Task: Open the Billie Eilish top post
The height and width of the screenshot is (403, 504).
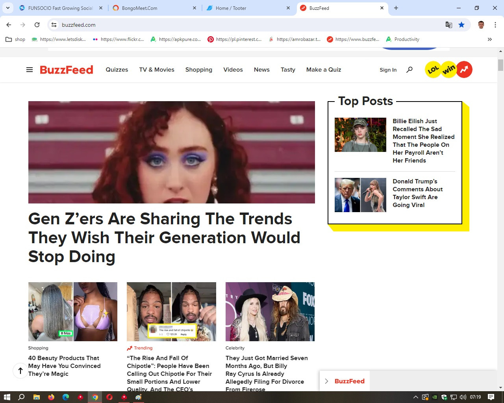Action: (x=423, y=140)
